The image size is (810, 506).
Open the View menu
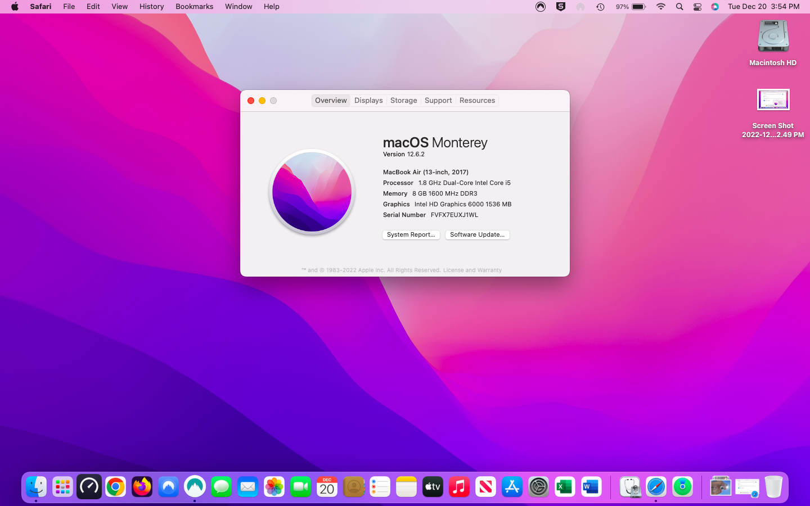pyautogui.click(x=120, y=7)
